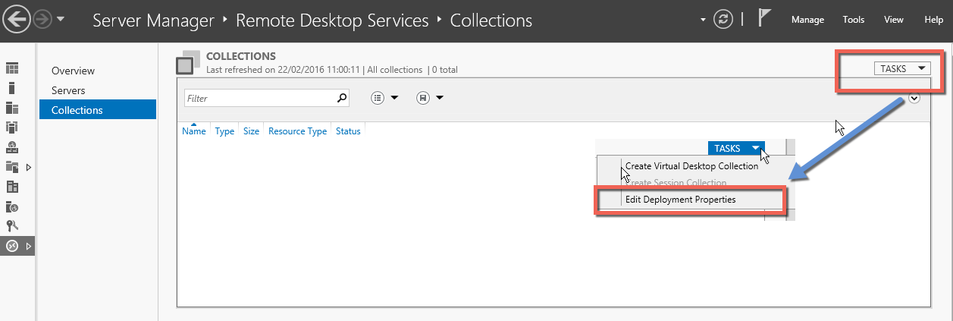Click the magnifier search icon in Filter
Viewport: 953px width, 321px height.
point(341,98)
